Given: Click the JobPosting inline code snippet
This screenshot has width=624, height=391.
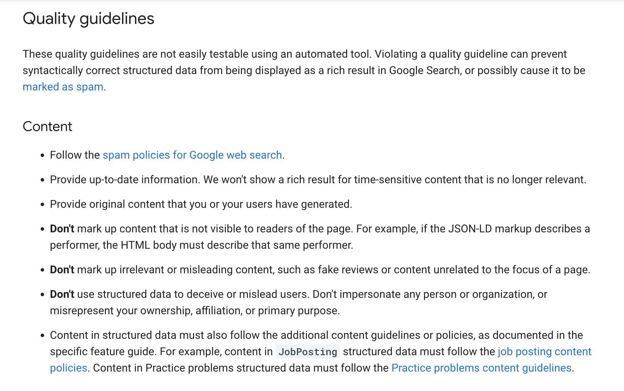Looking at the screenshot, I should coord(308,352).
